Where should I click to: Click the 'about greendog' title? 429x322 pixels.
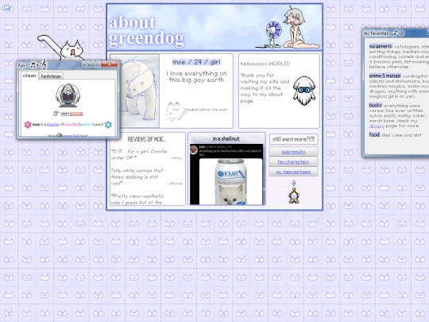[x=146, y=30]
